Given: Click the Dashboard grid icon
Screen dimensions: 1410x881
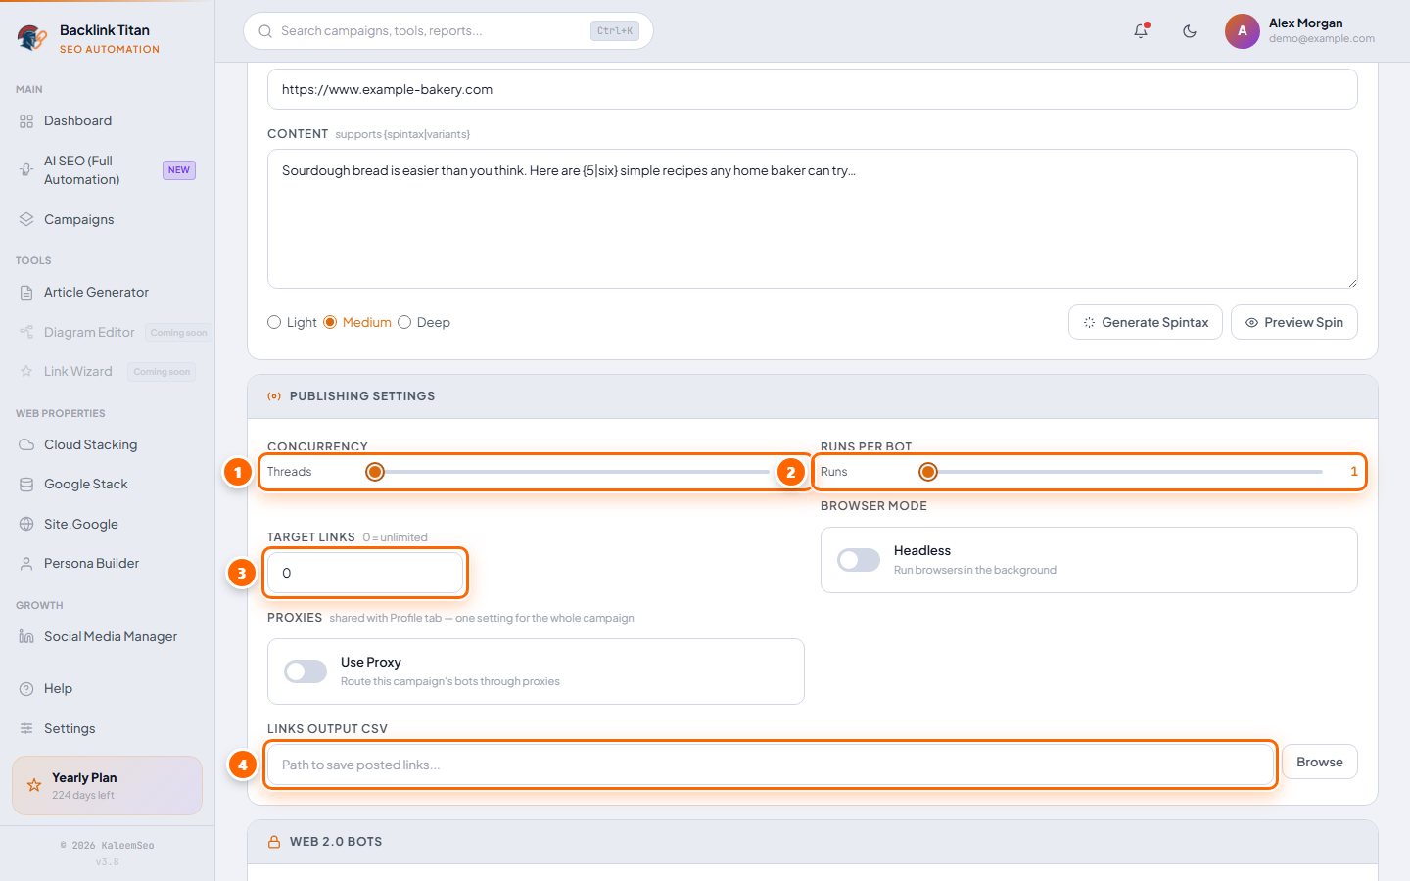Looking at the screenshot, I should 26,121.
